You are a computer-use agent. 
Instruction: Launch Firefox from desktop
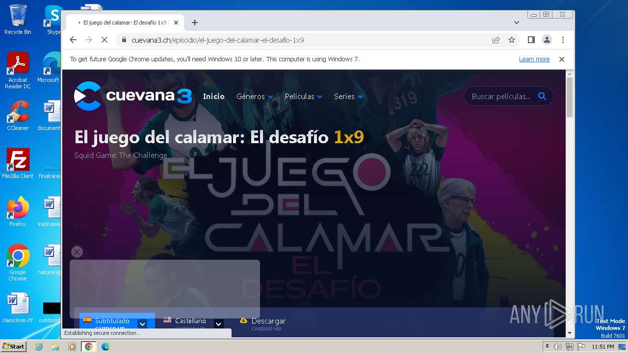coord(18,211)
